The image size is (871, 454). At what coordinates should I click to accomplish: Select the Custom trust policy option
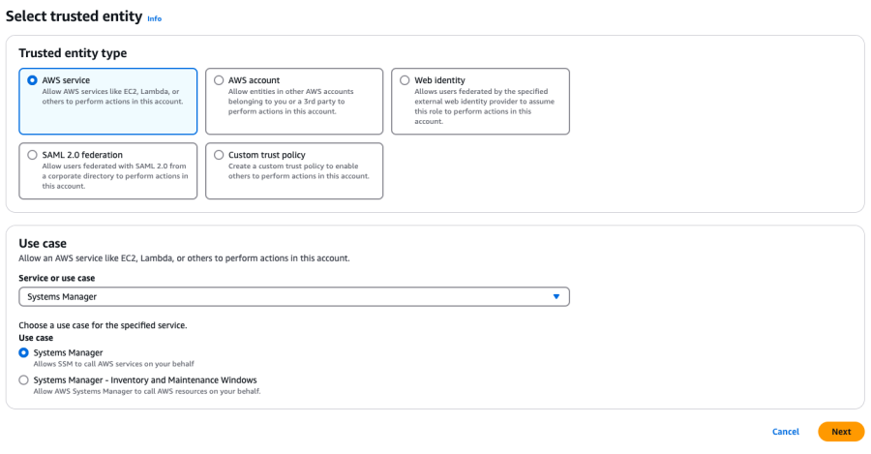tap(219, 155)
